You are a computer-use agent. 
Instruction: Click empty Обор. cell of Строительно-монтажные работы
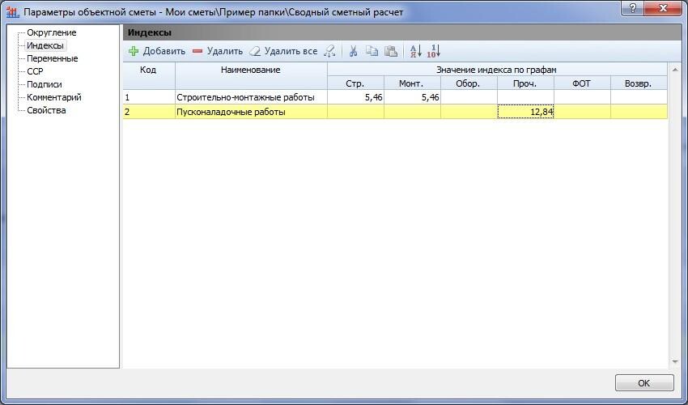coord(469,97)
